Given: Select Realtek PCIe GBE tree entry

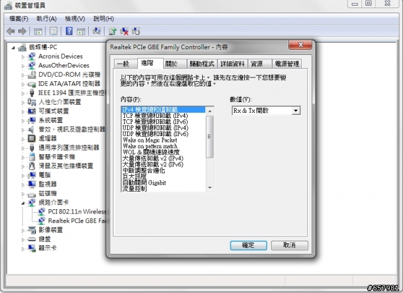Looking at the screenshot, I should (x=77, y=221).
